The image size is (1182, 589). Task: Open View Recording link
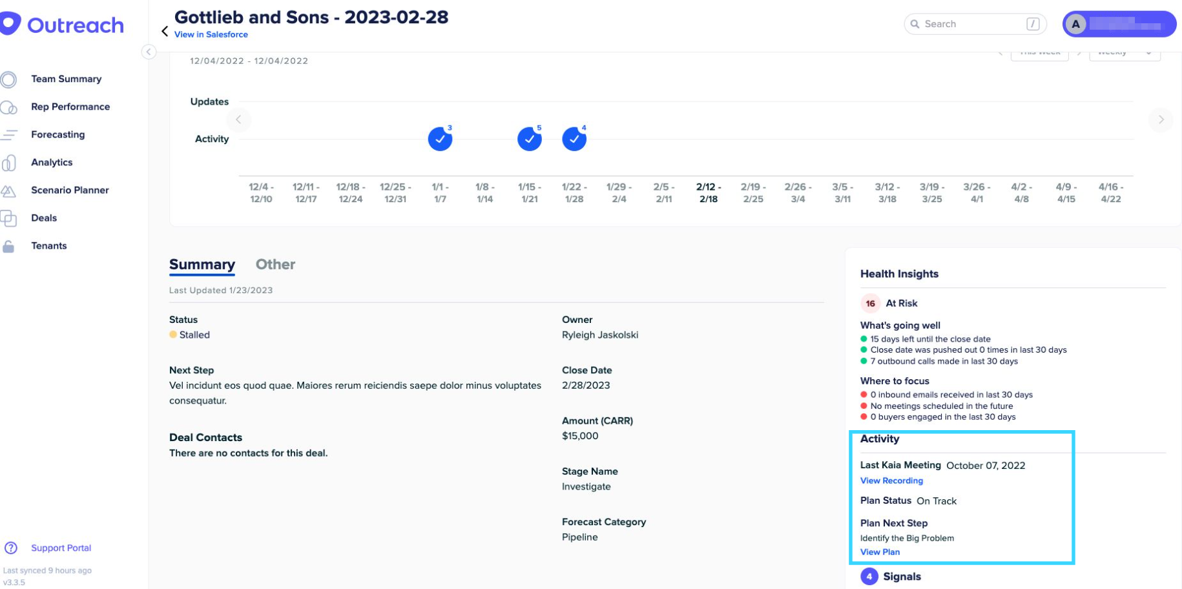891,480
